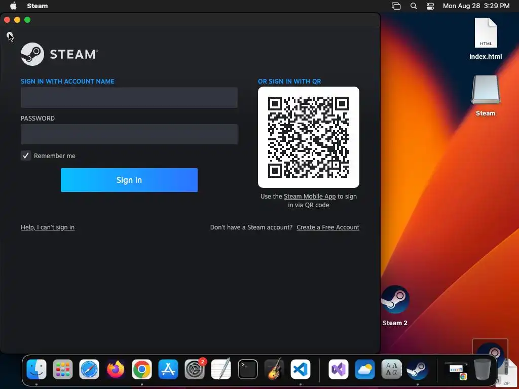The width and height of the screenshot is (519, 389).
Task: Open the Apple menu
Action: tap(13, 6)
